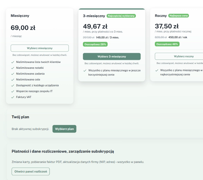Viewport: 203px width, 180px height.
Task: Click checkmark icon beside 'Faktury VAT'
Action: click(x=13, y=97)
